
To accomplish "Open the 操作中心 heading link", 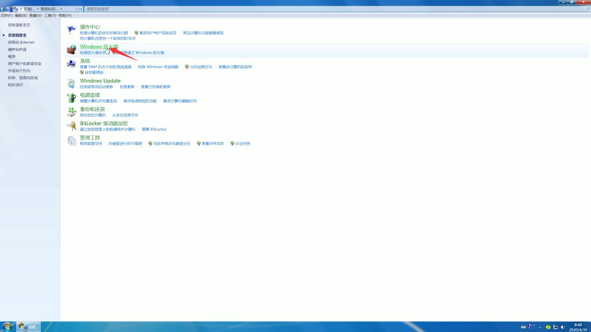I will pyautogui.click(x=90, y=27).
